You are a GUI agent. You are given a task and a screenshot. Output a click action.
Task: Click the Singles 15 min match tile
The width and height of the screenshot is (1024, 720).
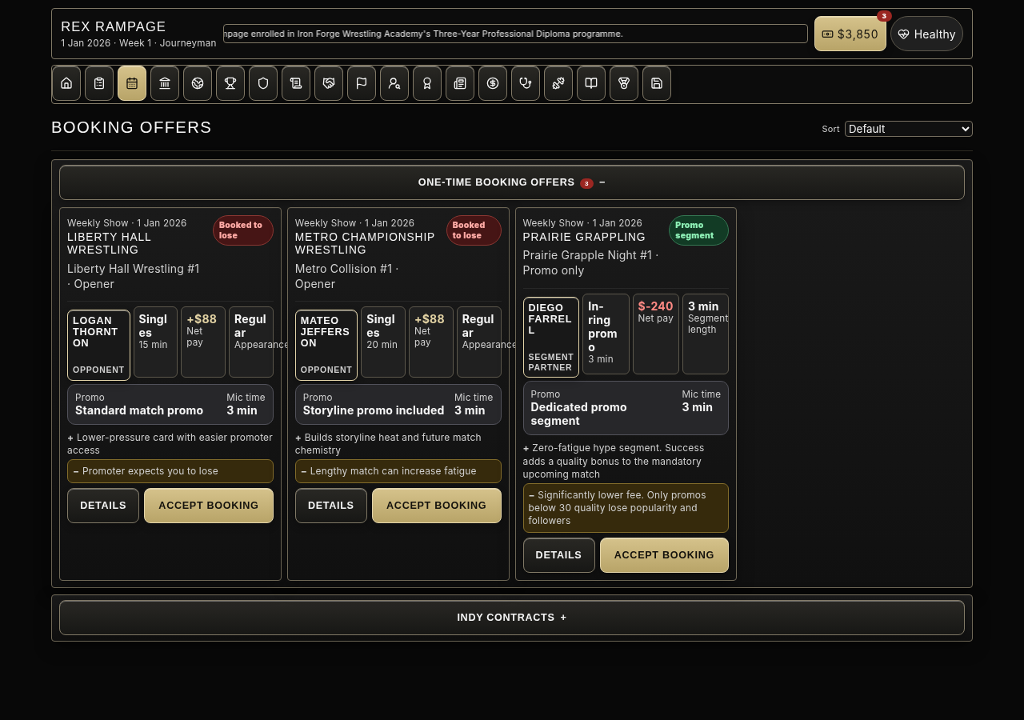coord(155,342)
